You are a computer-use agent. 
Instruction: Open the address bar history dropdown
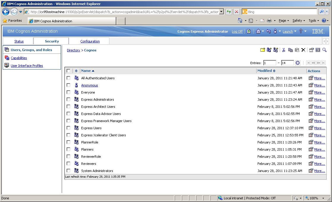[221, 12]
